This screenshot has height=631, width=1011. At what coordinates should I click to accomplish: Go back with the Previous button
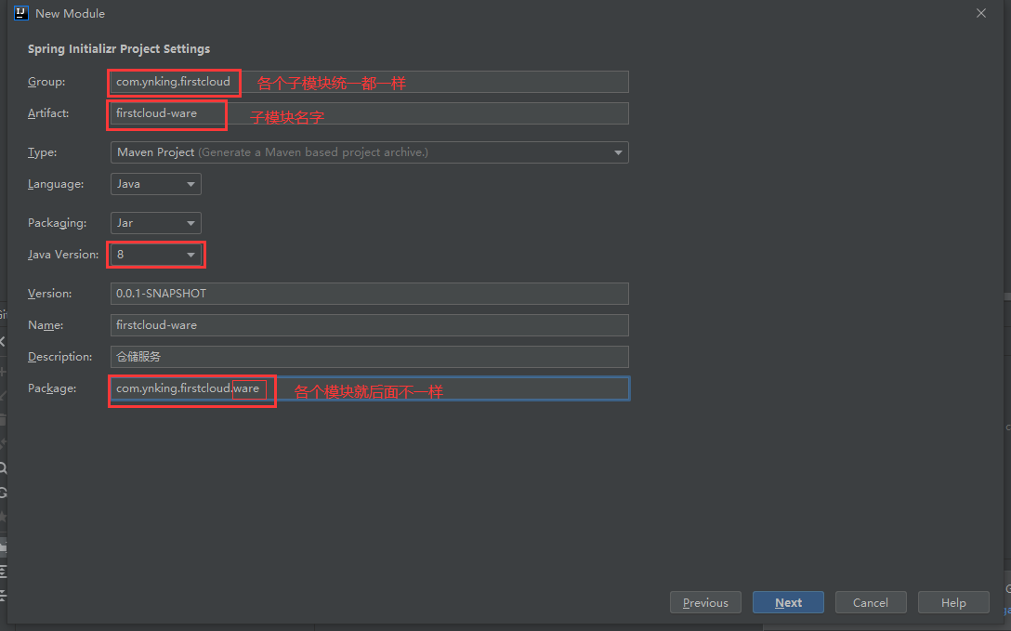click(x=705, y=602)
